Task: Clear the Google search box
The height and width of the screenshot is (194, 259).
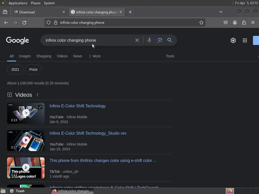Action: click(x=137, y=40)
